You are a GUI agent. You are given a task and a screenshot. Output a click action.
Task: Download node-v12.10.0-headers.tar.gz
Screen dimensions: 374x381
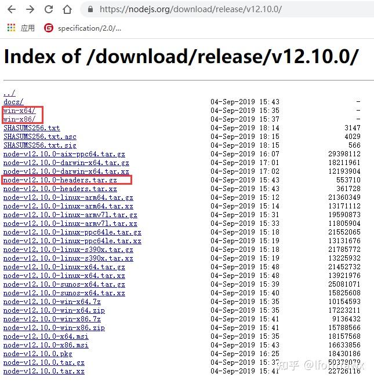pyautogui.click(x=60, y=180)
